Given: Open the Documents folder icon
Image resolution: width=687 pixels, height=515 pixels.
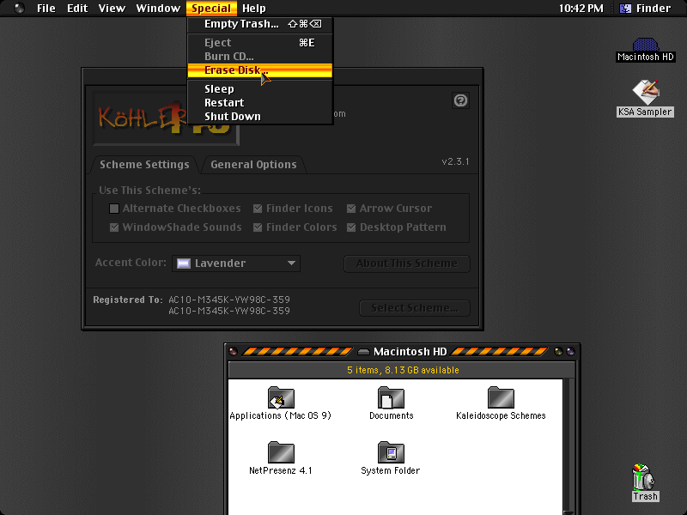Looking at the screenshot, I should (391, 397).
